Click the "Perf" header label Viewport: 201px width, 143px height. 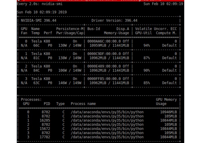tap(48, 33)
